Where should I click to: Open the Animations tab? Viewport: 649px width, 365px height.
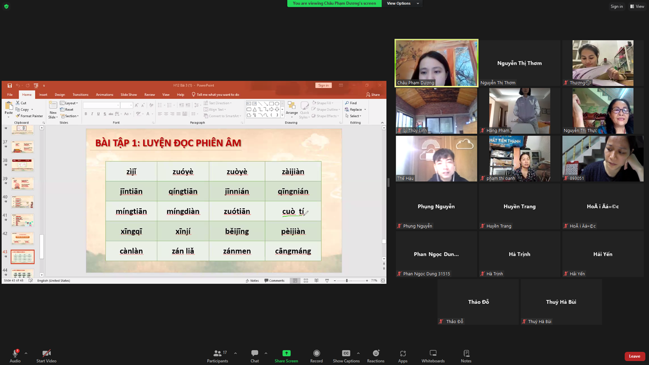tap(105, 95)
